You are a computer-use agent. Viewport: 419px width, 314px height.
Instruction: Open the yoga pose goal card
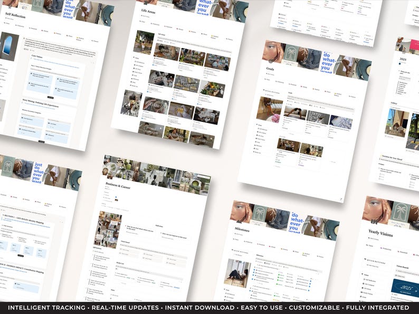[x=296, y=112]
